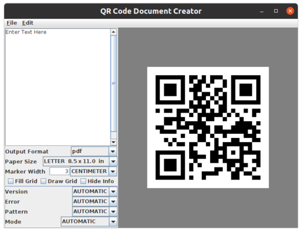Open the Version AUTOMATIC dropdown

[95, 192]
